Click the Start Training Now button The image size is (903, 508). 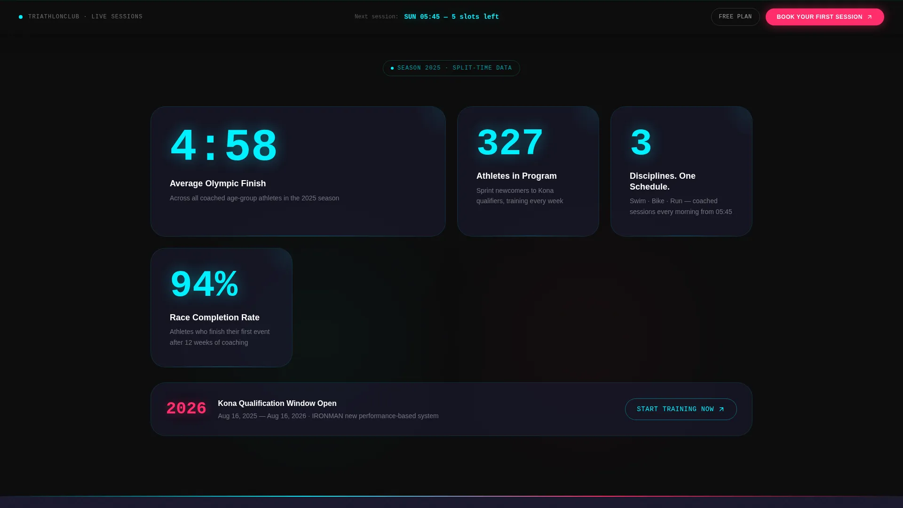pos(681,409)
